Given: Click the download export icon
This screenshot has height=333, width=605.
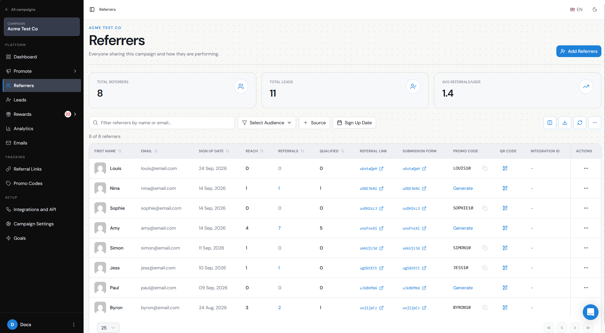Looking at the screenshot, I should (x=565, y=123).
